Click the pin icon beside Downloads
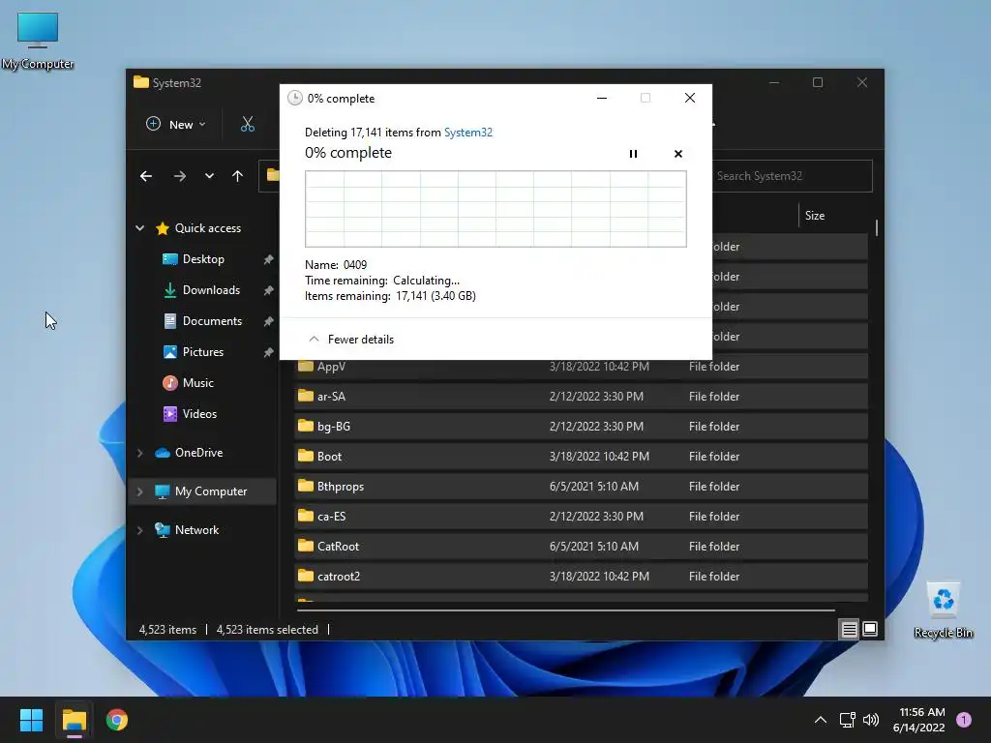The width and height of the screenshot is (991, 743). pos(269,290)
